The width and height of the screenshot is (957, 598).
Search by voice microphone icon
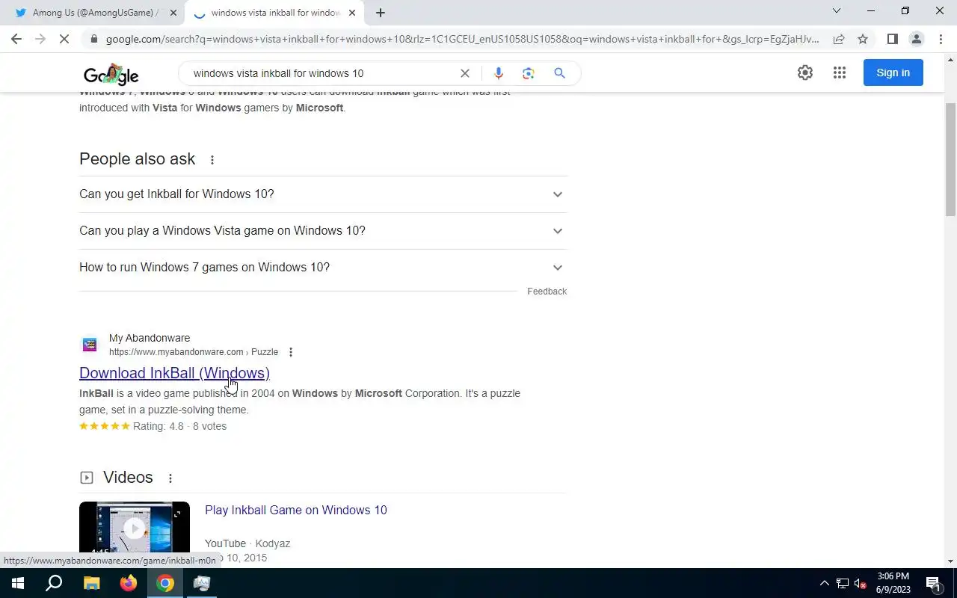pyautogui.click(x=499, y=73)
